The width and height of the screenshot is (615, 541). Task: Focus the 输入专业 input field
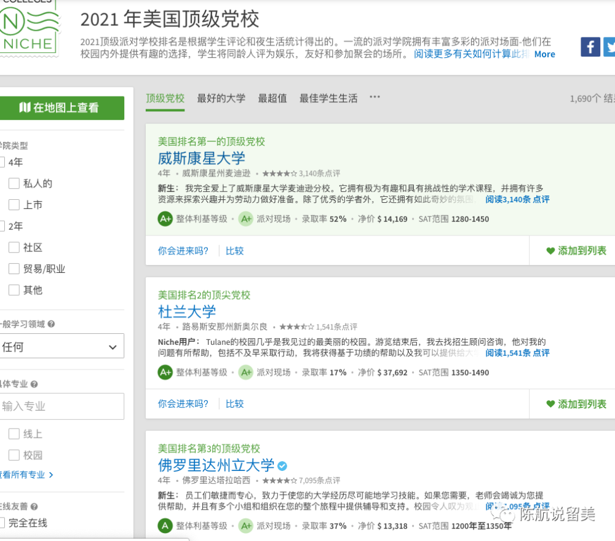[61, 406]
